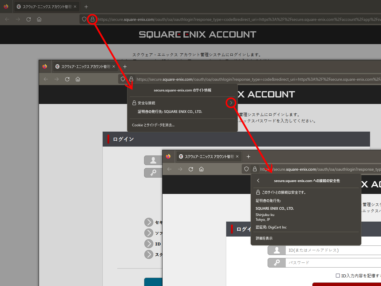This screenshot has height=286, width=381.
Task: Open a new tab in the middle window
Action: click(125, 66)
